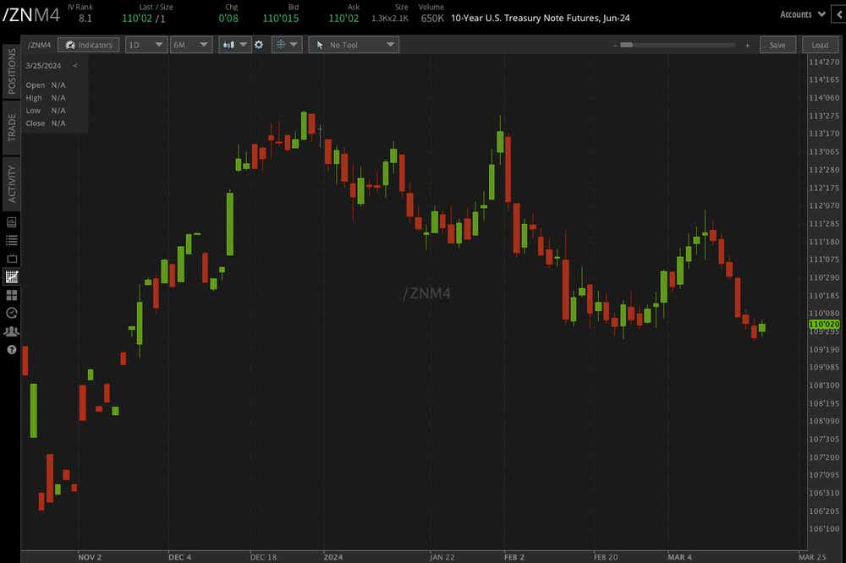Viewport: 846px width, 563px height.
Task: Open the 1D timeframe dropdown
Action: click(146, 44)
